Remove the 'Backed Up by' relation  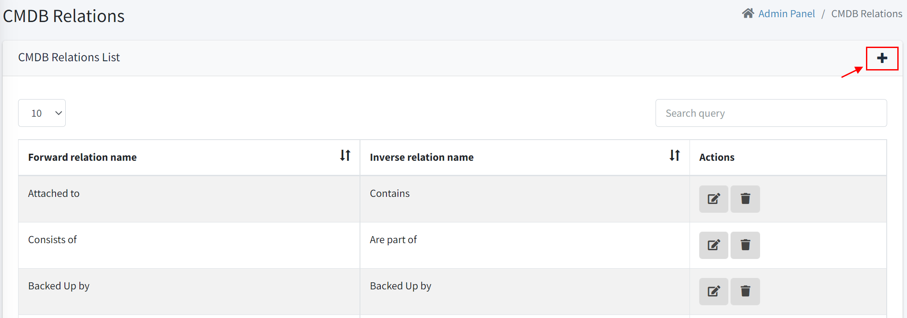tap(745, 292)
